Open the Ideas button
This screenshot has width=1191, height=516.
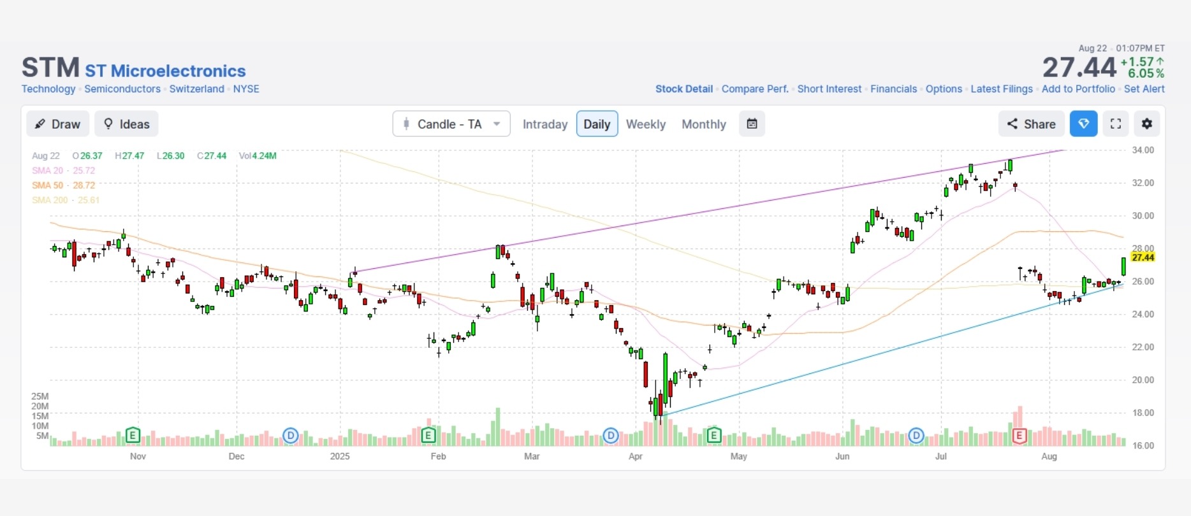(x=126, y=124)
